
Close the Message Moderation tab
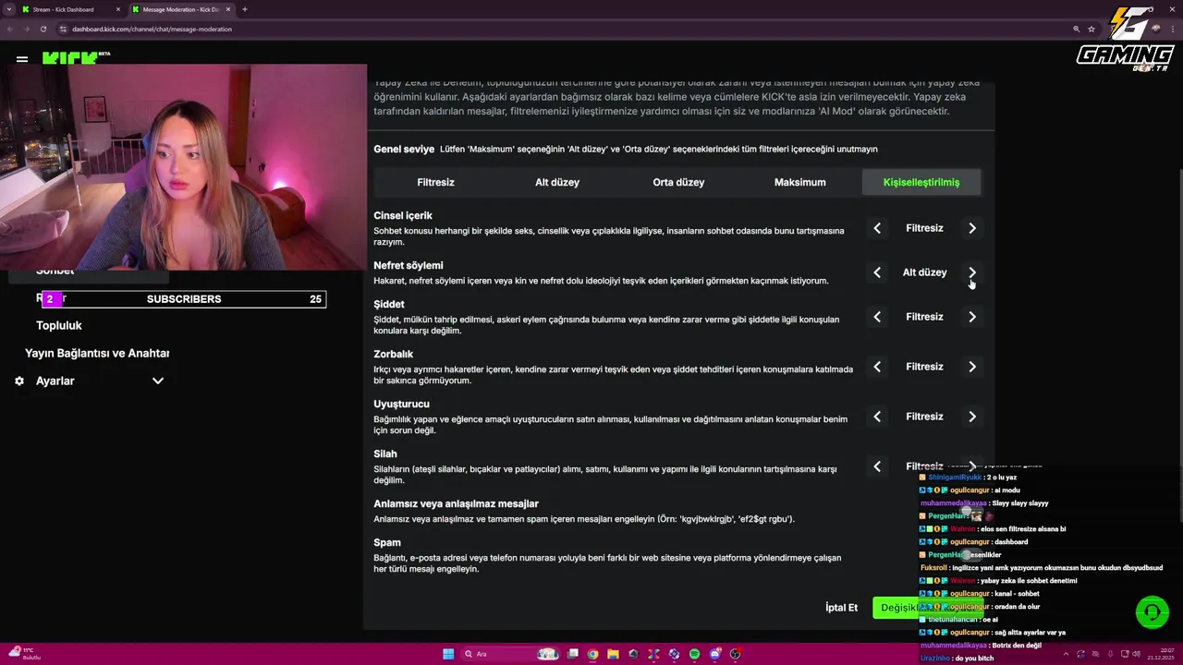click(227, 9)
